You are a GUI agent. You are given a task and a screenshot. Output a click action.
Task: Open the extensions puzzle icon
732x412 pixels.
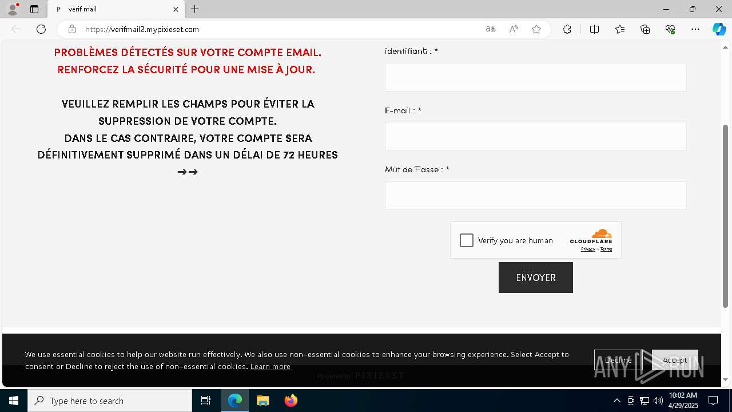click(567, 29)
